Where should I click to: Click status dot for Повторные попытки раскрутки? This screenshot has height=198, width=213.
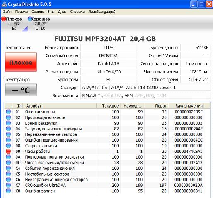[x=8, y=157]
